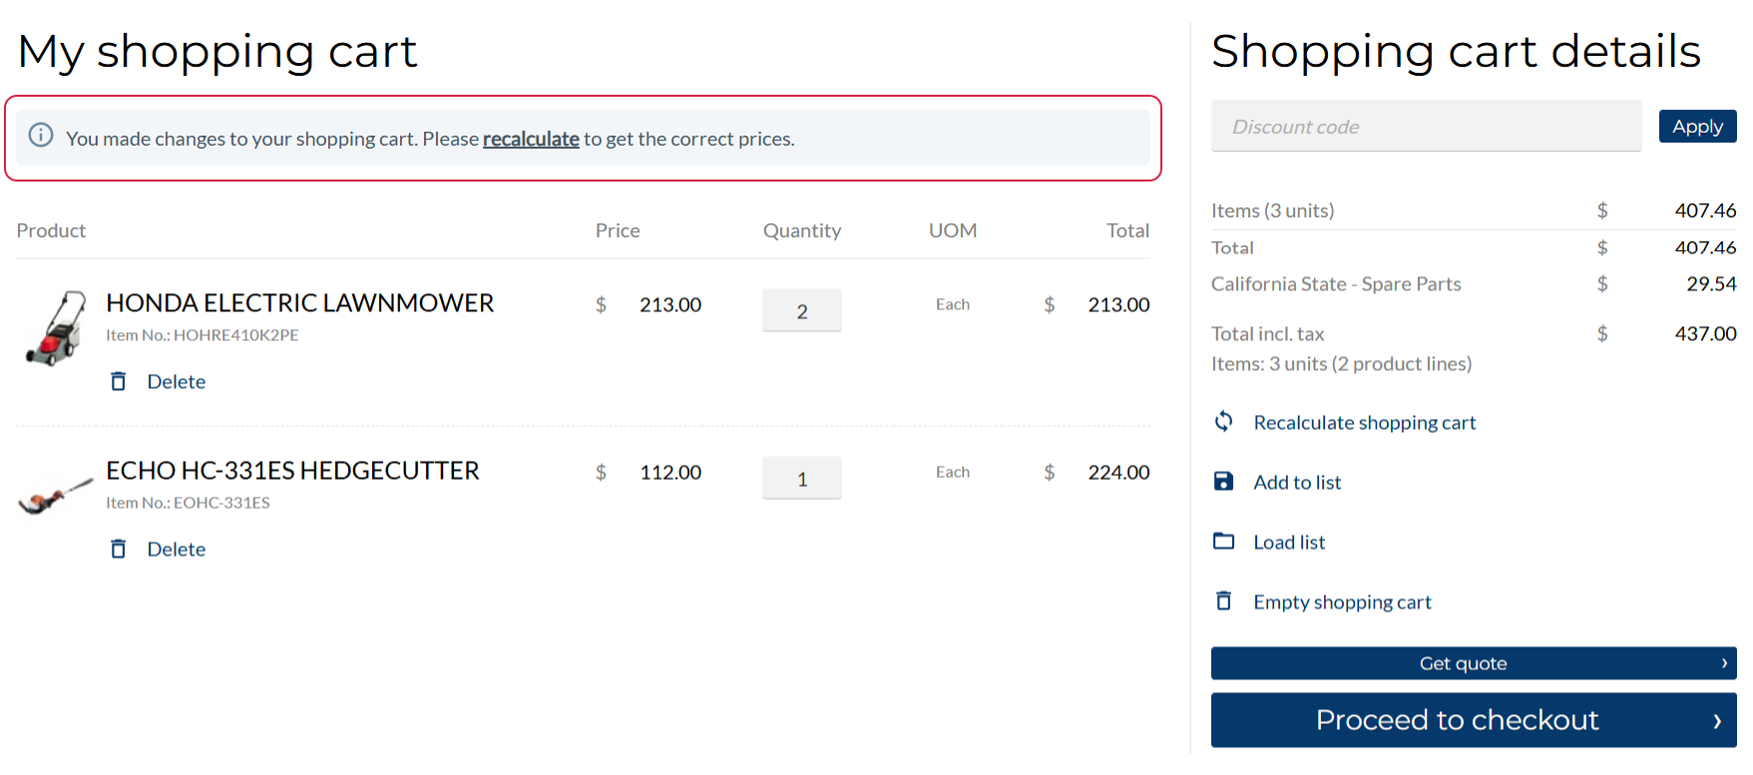Click the info icon in the notification banner
This screenshot has height=775, width=1753.
pyautogui.click(x=41, y=136)
